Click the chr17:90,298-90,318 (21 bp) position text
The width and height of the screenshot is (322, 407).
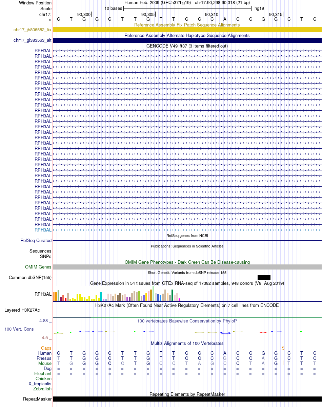point(222,3)
